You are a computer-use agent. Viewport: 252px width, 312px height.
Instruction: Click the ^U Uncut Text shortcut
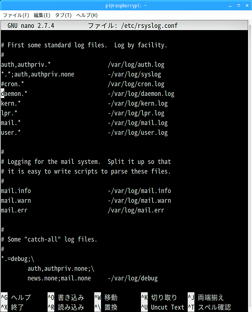(x=163, y=307)
